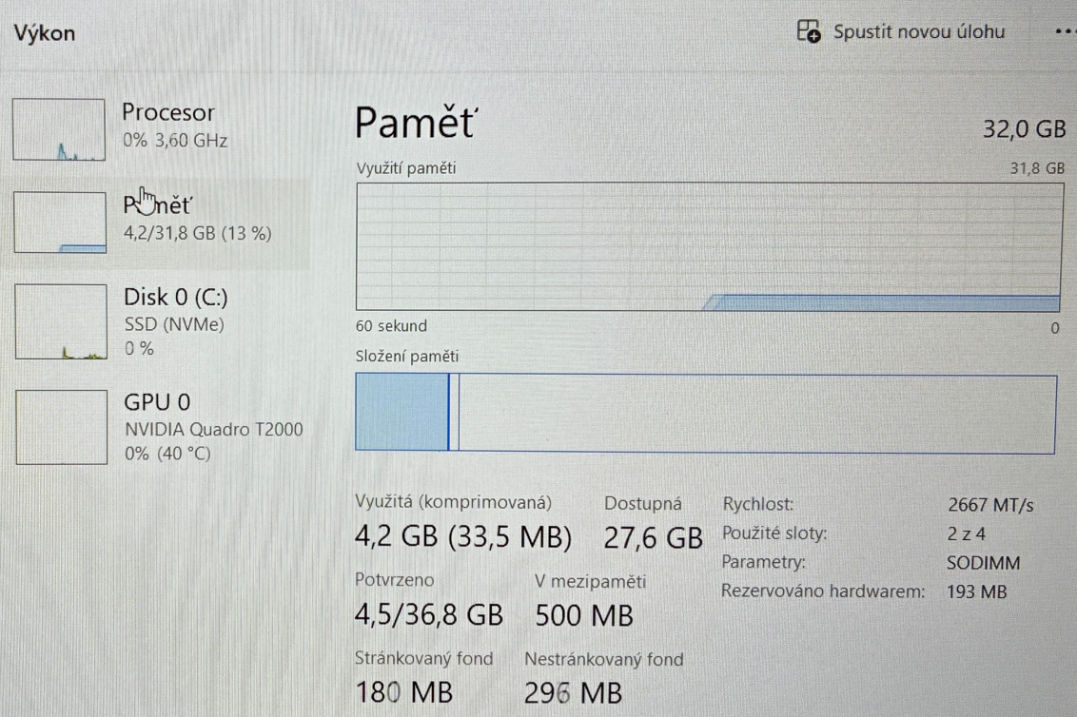Select the Procesor entry in the sidebar

click(168, 125)
